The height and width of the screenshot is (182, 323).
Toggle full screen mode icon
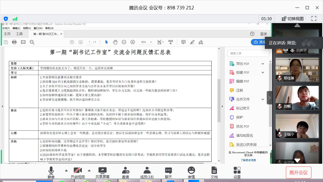click(x=314, y=19)
